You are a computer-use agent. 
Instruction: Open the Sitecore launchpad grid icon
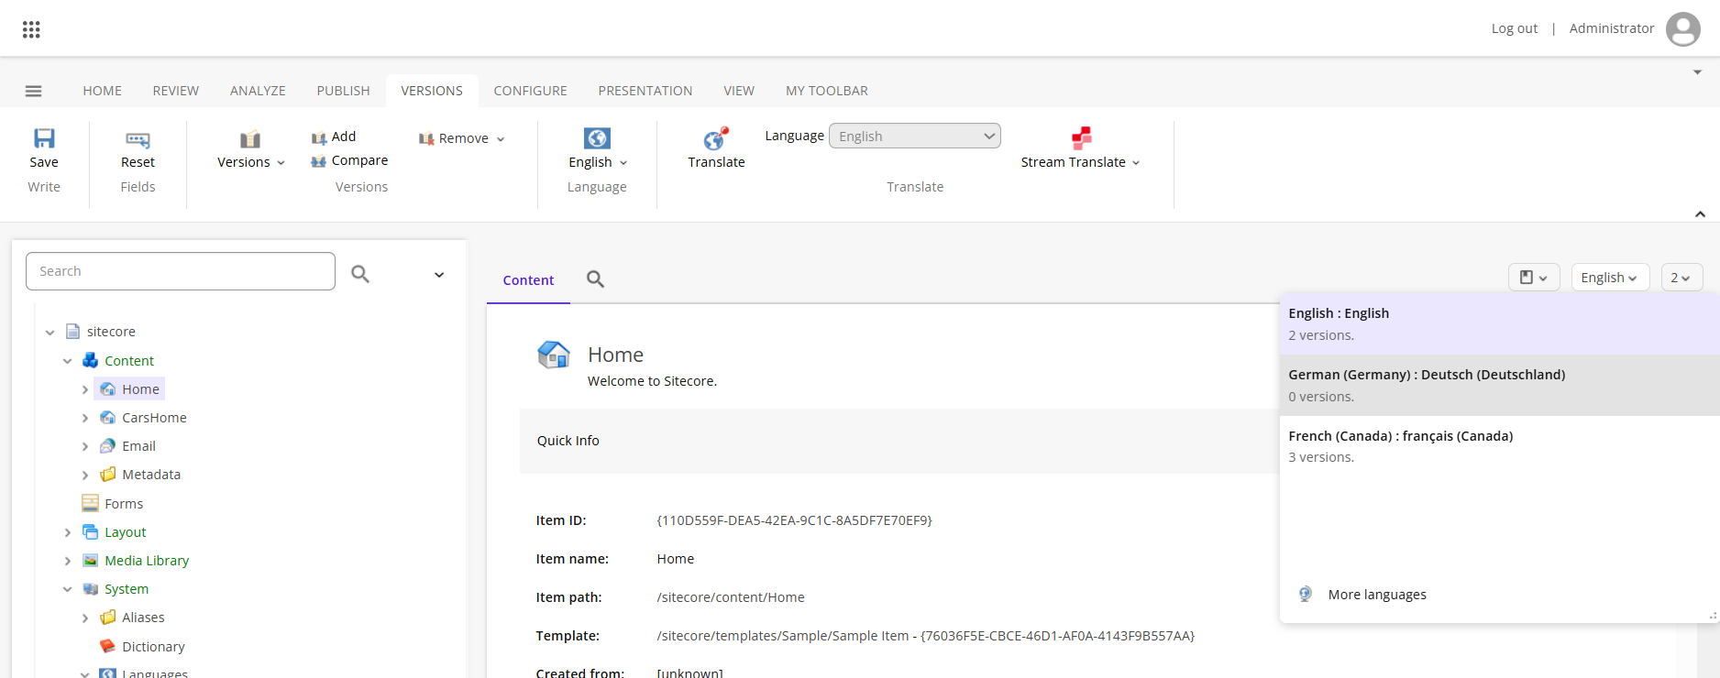[x=31, y=29]
